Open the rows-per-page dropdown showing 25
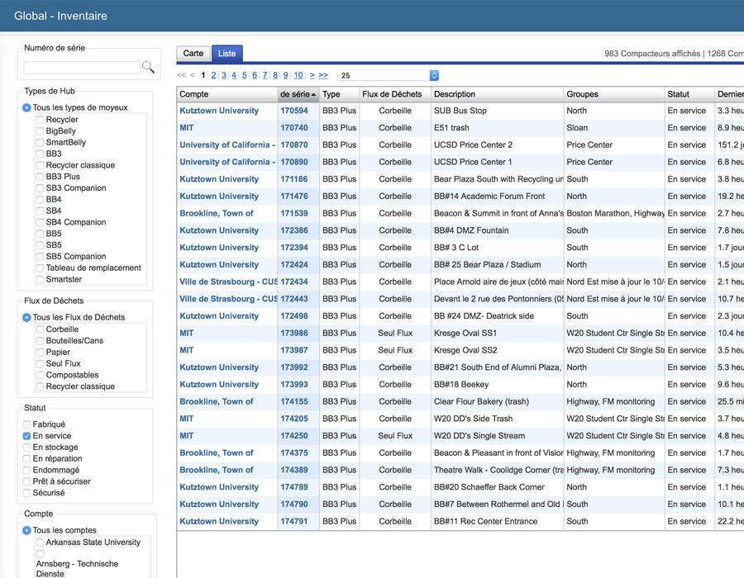 (x=388, y=75)
